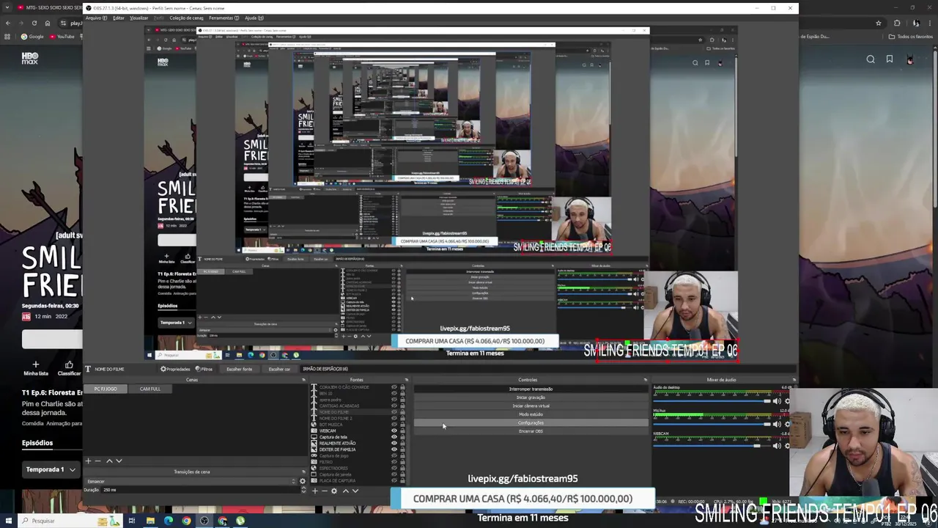Expand Temporada 1 season dropdown

(50, 469)
